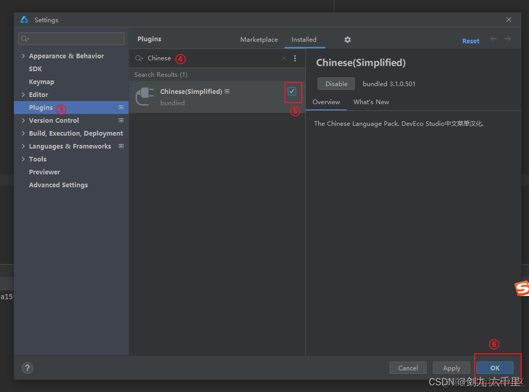Click the Reset link

pos(471,41)
